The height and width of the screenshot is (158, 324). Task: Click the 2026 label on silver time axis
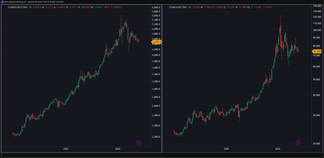278,149
